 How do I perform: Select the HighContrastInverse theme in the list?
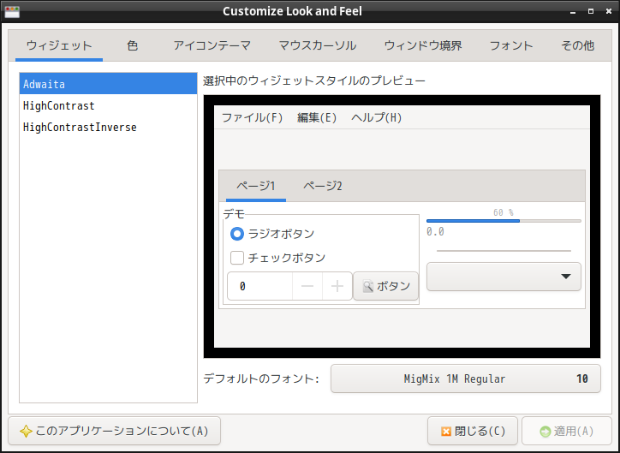(80, 128)
